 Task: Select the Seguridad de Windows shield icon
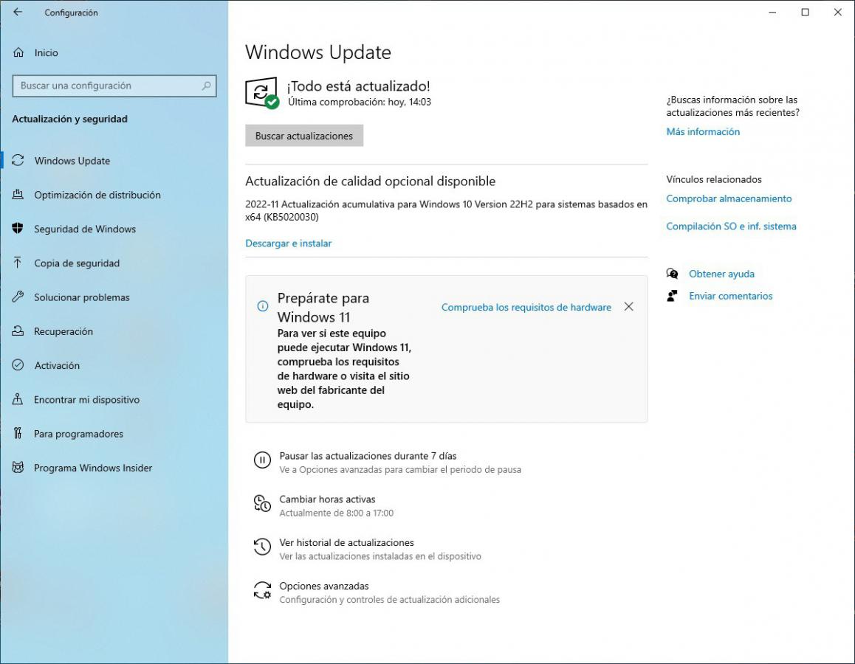pyautogui.click(x=18, y=229)
